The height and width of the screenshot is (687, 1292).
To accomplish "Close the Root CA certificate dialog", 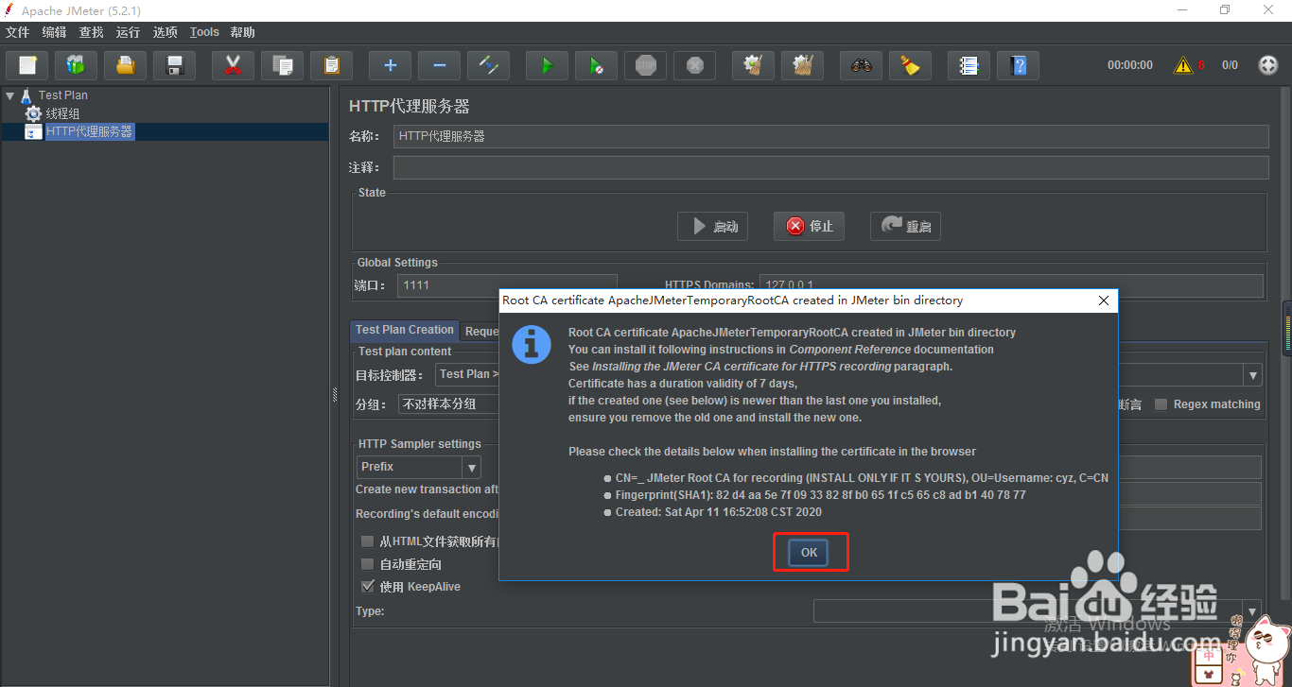I will pyautogui.click(x=1104, y=301).
